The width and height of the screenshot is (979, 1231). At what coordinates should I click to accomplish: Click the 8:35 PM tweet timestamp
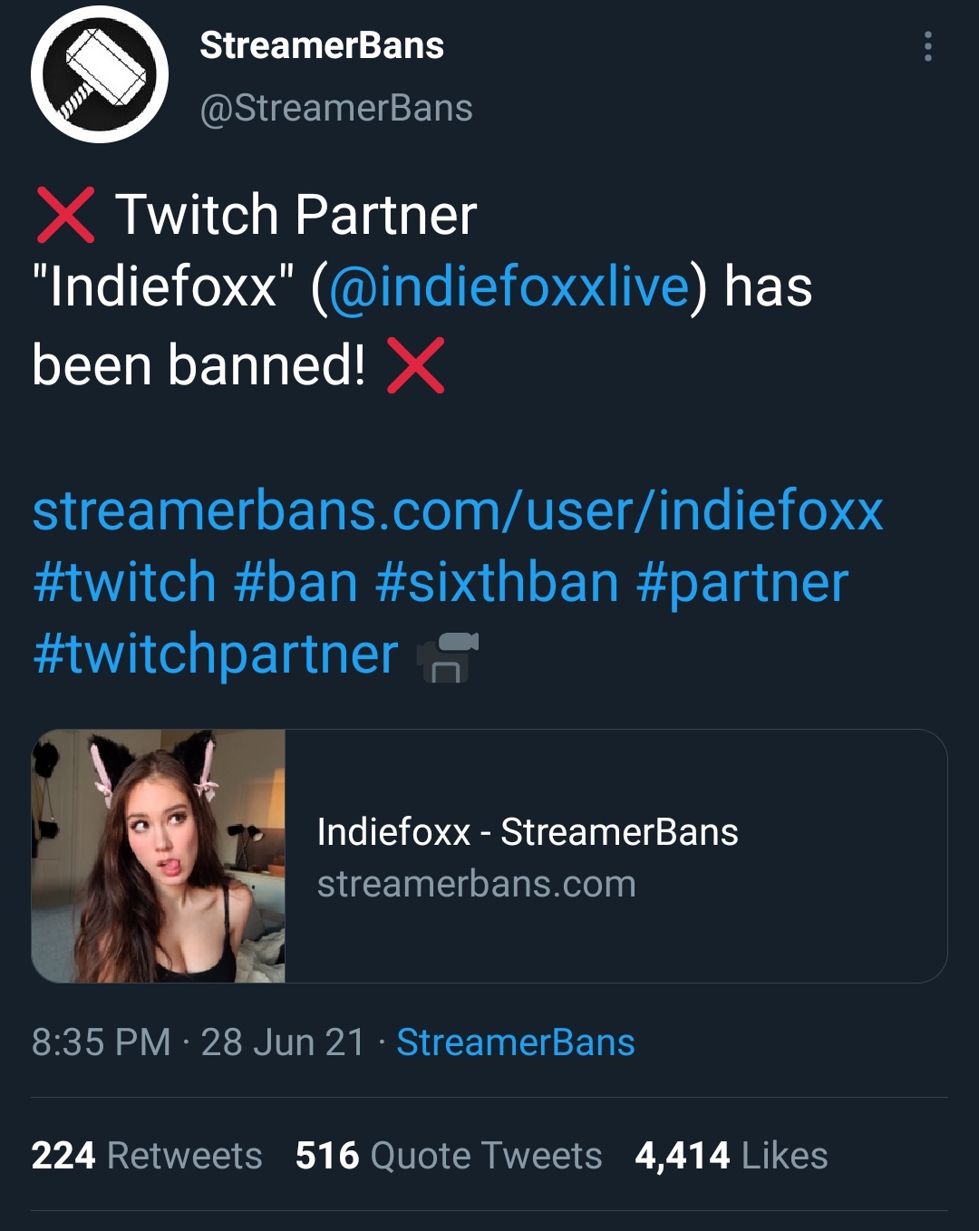[x=102, y=1042]
